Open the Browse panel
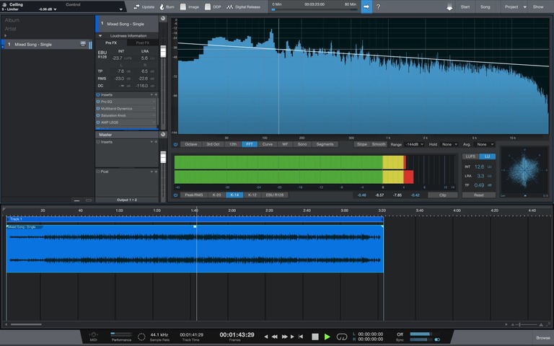 (x=542, y=338)
